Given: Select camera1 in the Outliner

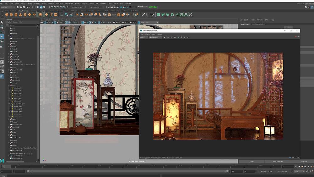Looking at the screenshot, I should pyautogui.click(x=15, y=33).
